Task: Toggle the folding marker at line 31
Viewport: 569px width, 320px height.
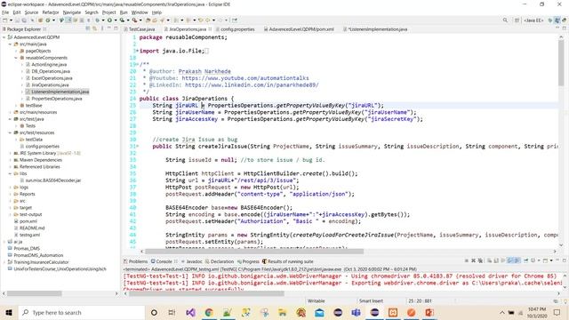Action: (x=137, y=146)
